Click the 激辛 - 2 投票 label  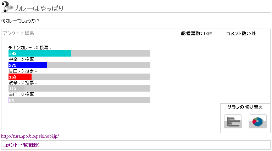pyautogui.click(x=23, y=82)
